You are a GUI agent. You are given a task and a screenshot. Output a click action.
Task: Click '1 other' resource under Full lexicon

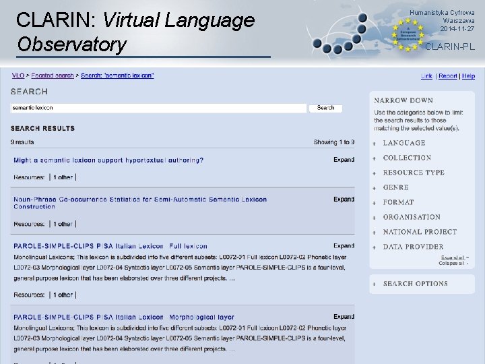tap(63, 295)
